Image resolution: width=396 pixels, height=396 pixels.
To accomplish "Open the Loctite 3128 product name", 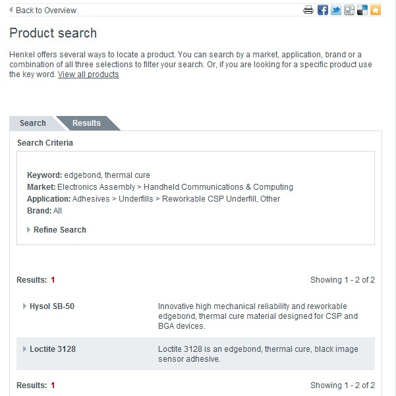I will (53, 349).
